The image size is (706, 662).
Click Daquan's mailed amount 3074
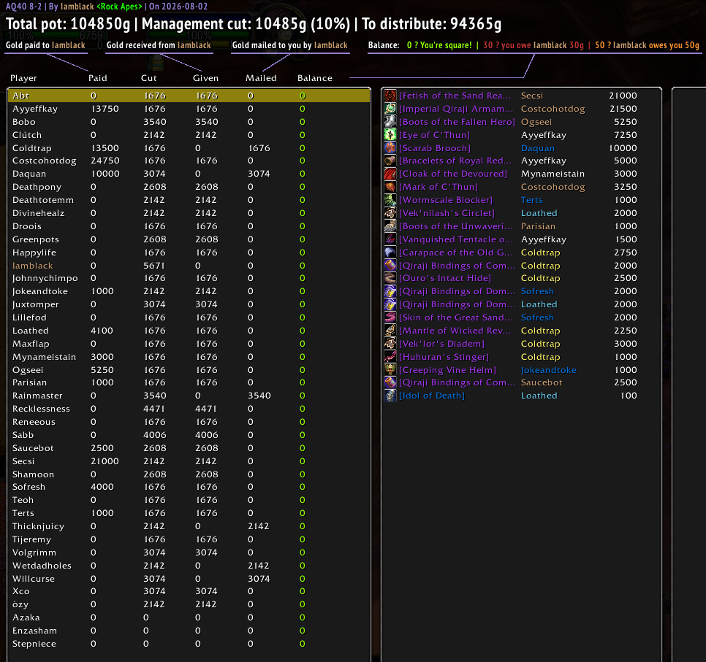point(259,174)
